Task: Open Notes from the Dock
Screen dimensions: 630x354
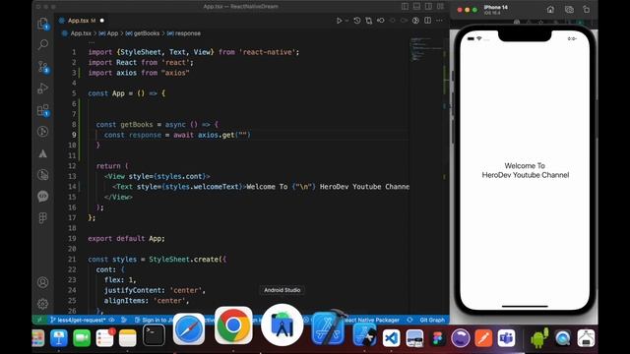Action: point(128,338)
